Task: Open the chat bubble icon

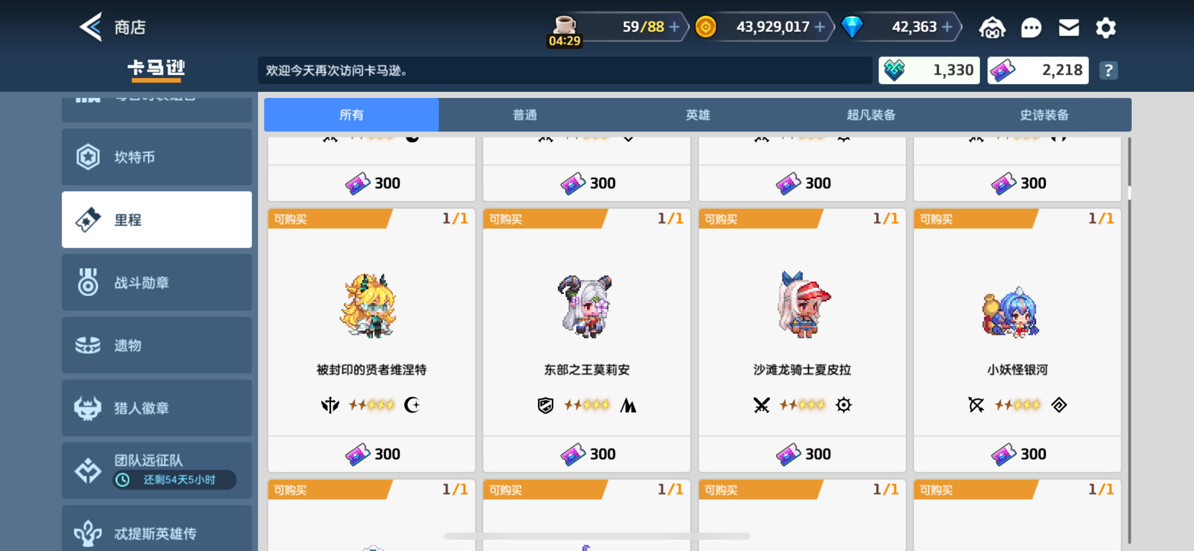Action: pyautogui.click(x=1031, y=27)
